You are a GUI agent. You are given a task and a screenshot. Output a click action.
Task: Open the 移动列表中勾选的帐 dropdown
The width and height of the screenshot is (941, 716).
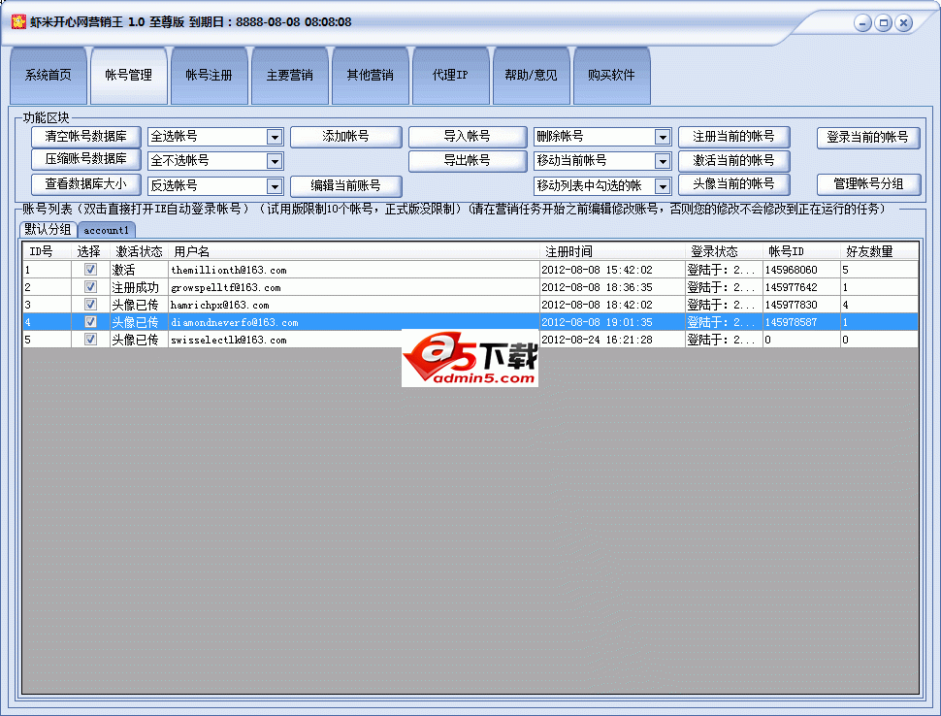click(x=662, y=186)
